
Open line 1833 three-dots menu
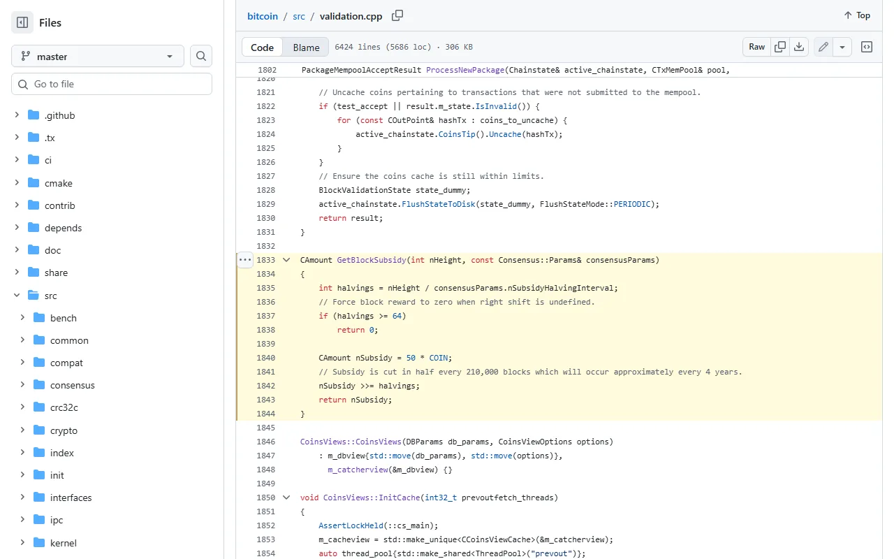[244, 260]
